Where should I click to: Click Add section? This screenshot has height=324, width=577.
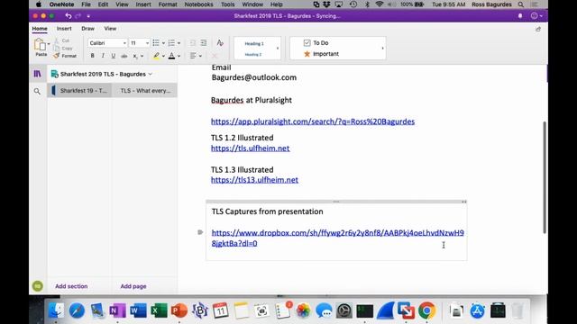pos(71,286)
